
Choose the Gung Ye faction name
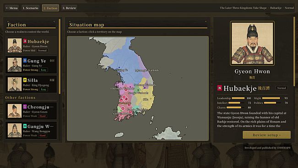pos(37,61)
